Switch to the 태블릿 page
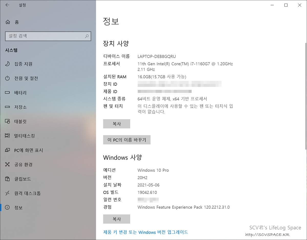 click(x=48, y=122)
